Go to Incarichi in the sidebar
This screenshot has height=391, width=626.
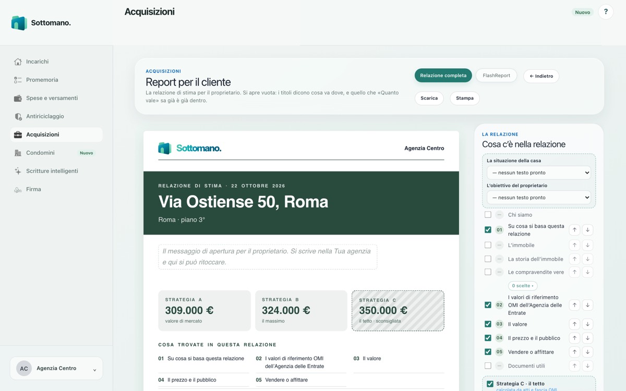56,62
